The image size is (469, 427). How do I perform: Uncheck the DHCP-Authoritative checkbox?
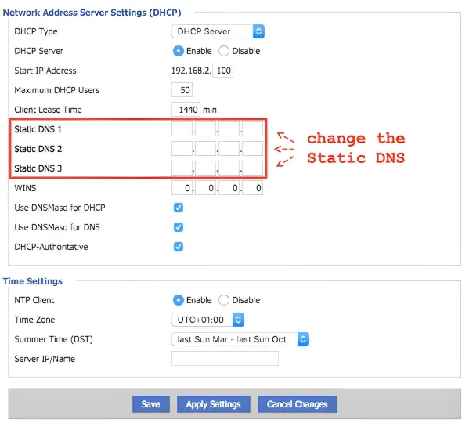coord(179,247)
